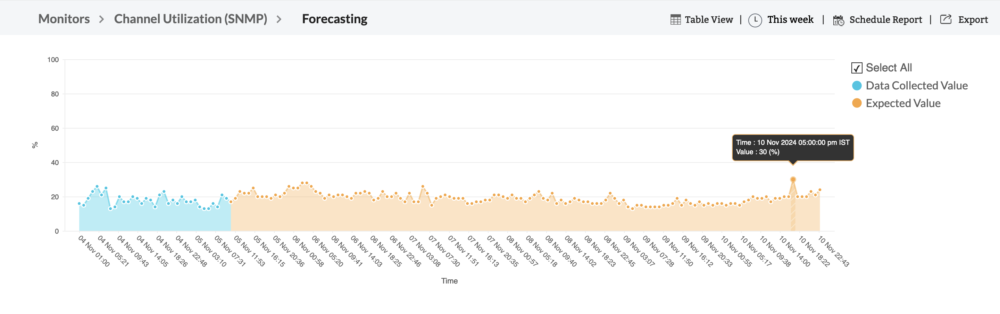Expand the Forecasting breadcrumb options
Screen dimensions: 1000x314
tap(335, 19)
